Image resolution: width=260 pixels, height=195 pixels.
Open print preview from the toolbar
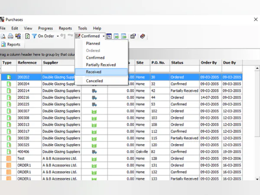point(3,36)
